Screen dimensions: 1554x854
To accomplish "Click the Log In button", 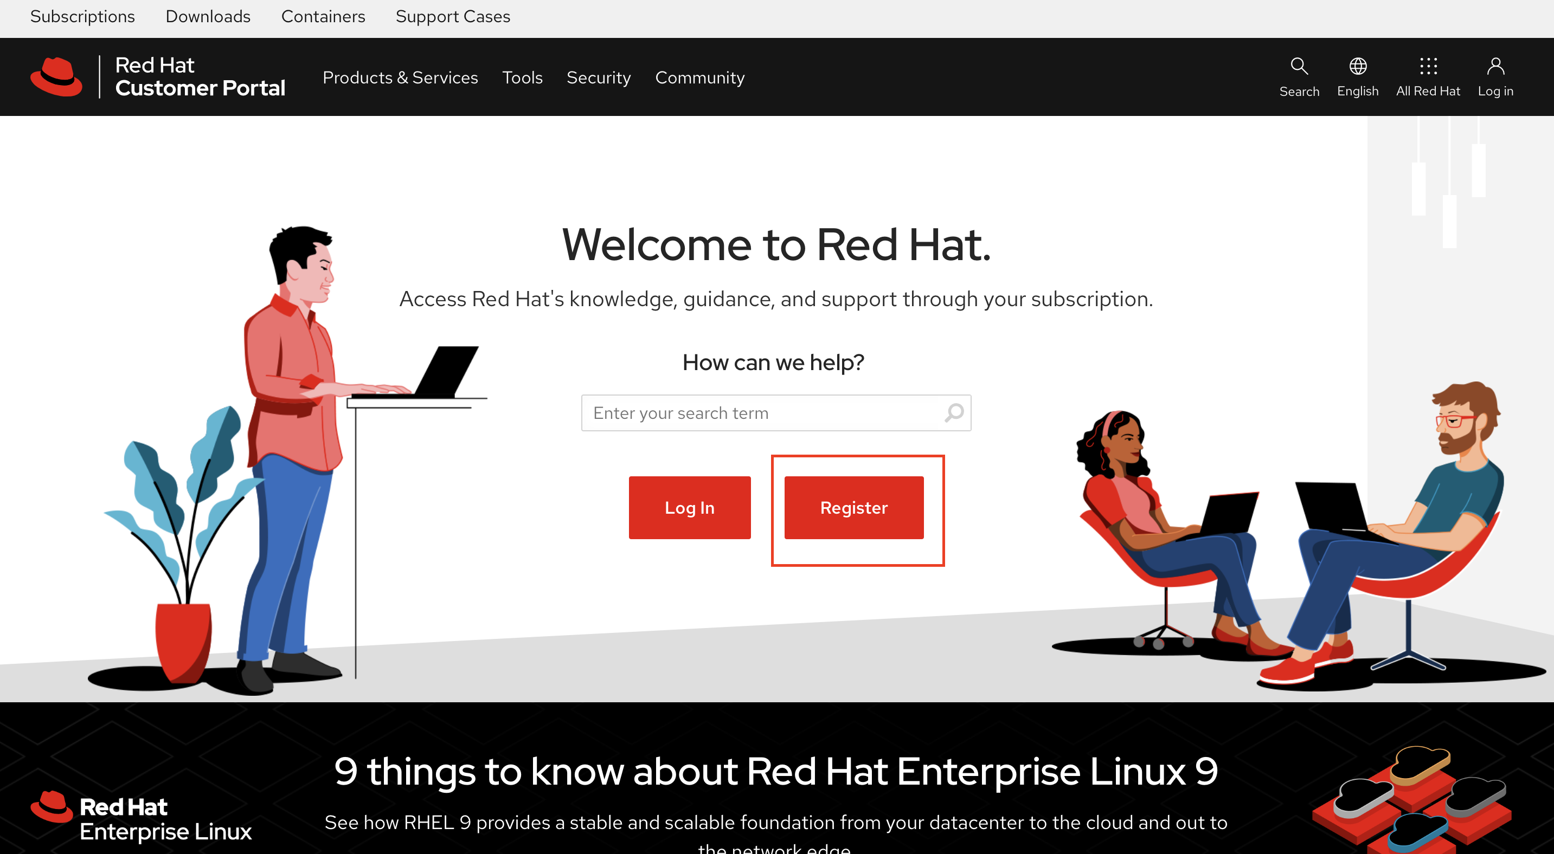I will click(690, 507).
